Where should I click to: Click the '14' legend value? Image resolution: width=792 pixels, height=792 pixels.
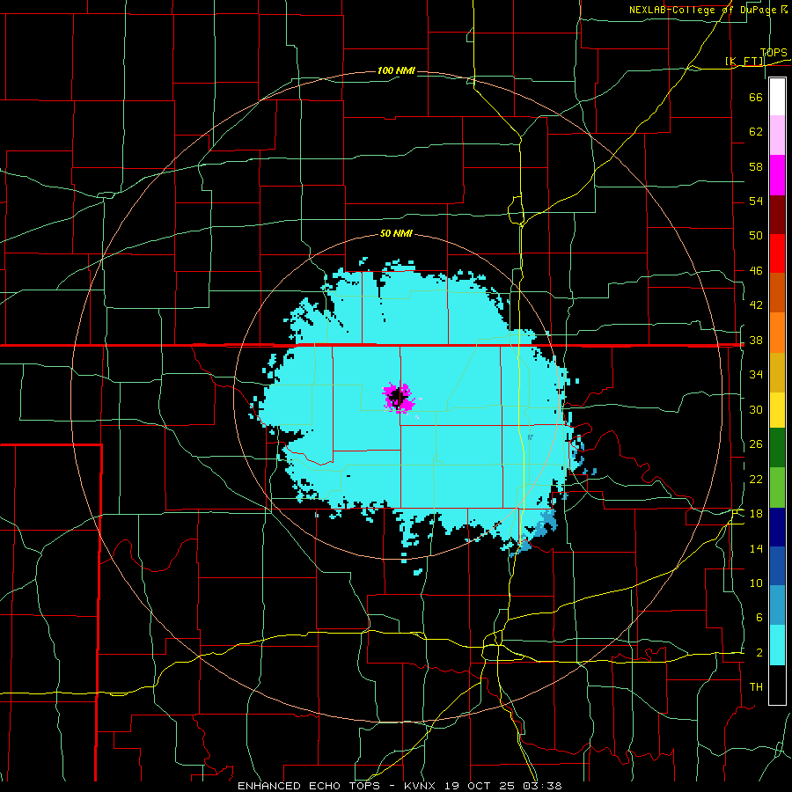pos(756,548)
